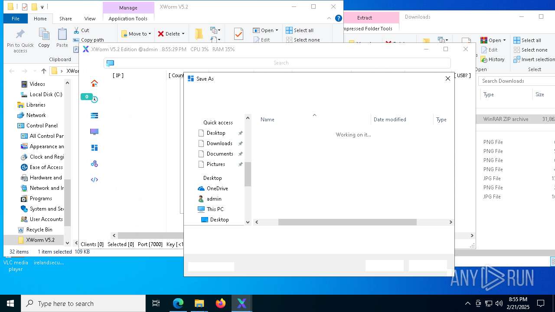The height and width of the screenshot is (312, 555).
Task: Click the Paste icon in the Clipboard group
Action: coord(62,38)
